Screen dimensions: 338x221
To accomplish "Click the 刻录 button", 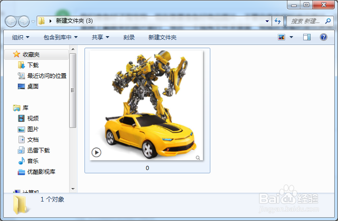I will 129,37.
